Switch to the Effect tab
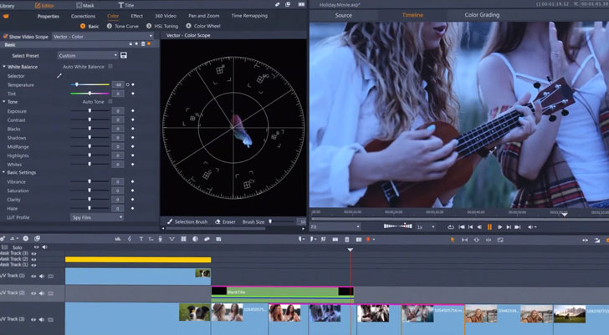The image size is (609, 335). coord(136,16)
